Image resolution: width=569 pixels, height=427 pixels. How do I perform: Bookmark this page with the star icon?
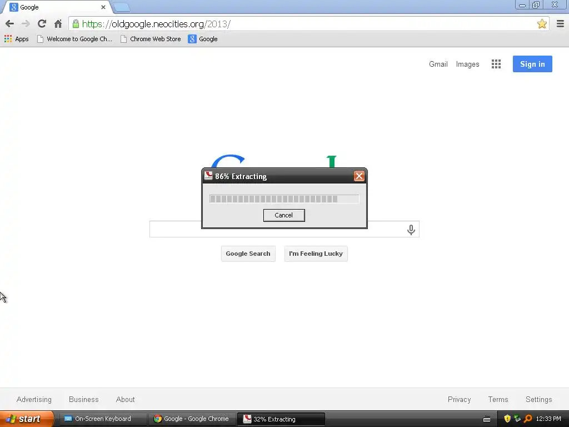click(x=542, y=24)
